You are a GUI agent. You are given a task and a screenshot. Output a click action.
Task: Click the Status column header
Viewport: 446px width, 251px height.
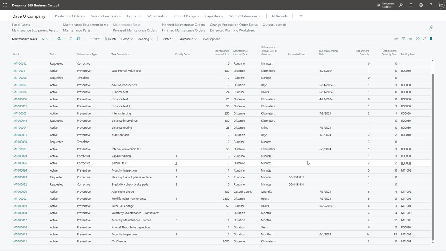53,54
